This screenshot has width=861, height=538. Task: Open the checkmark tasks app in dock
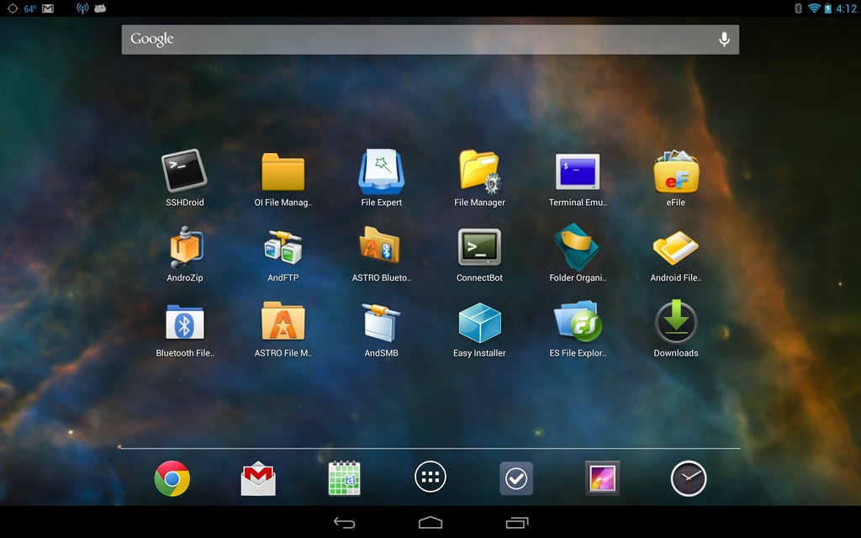(516, 478)
